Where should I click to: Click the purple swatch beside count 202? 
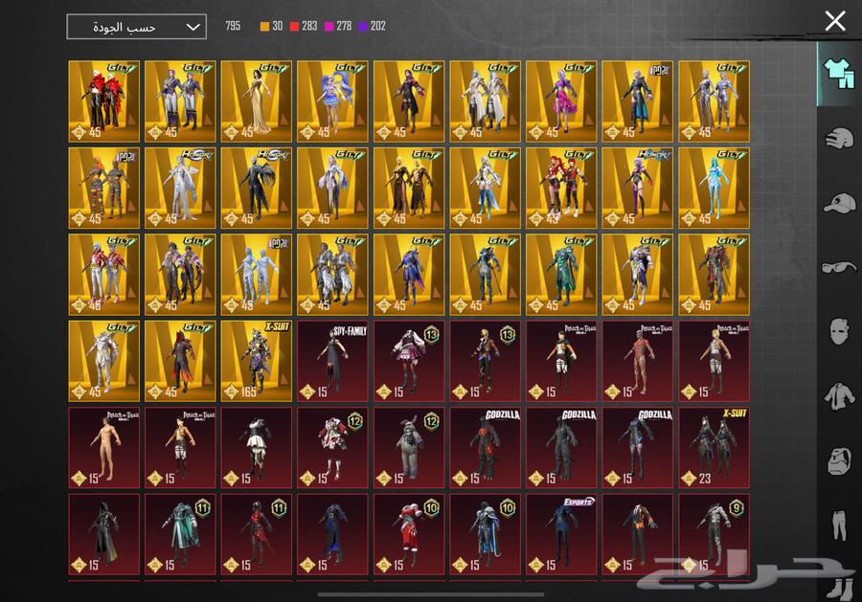point(363,27)
